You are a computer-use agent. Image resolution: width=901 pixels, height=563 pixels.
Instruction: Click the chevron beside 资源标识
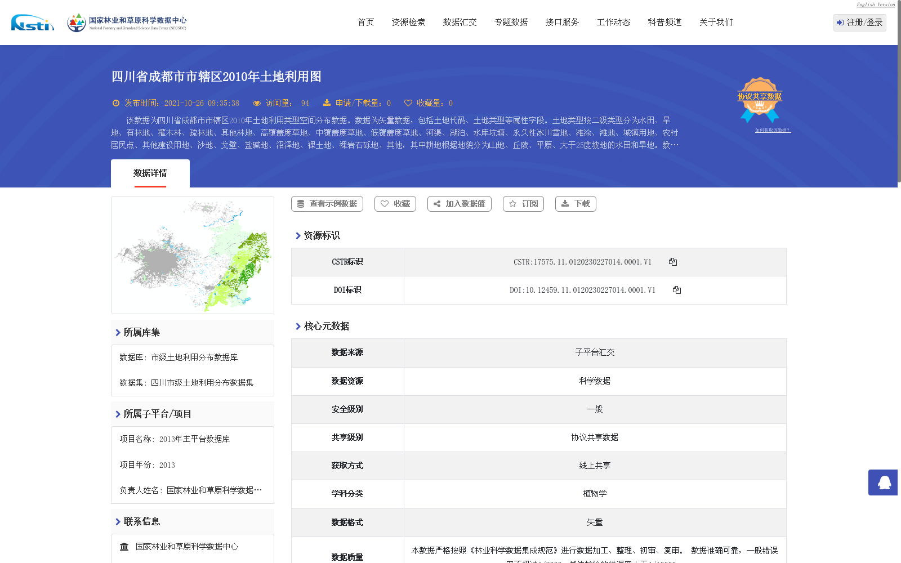298,236
